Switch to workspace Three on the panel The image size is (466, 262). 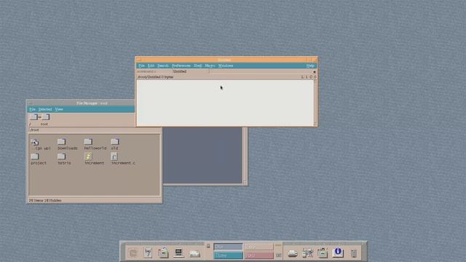(228, 255)
